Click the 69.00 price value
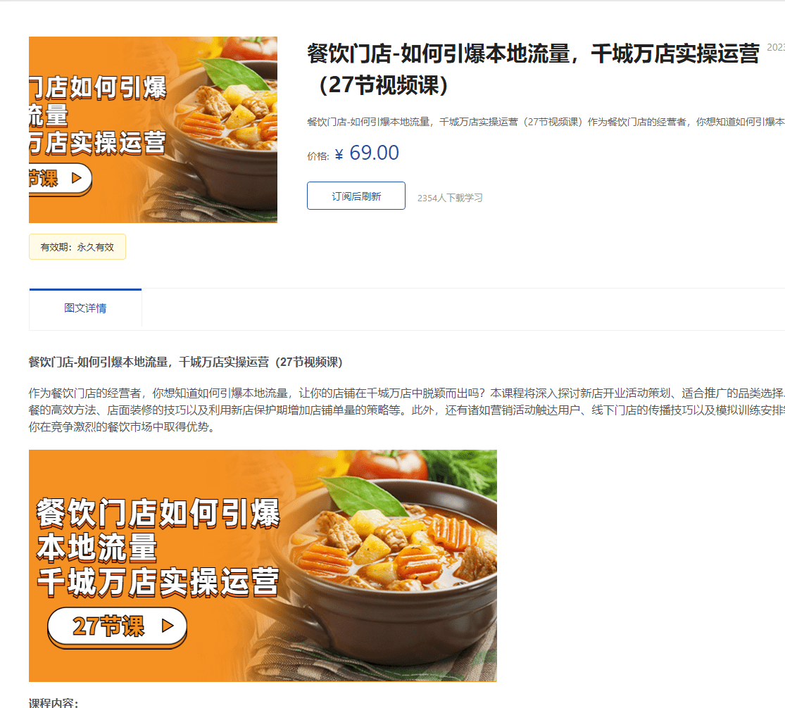Image resolution: width=785 pixels, height=708 pixels. tap(374, 153)
